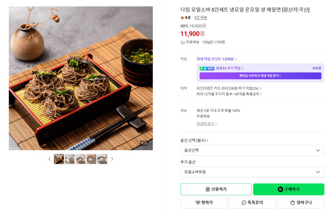
Task: Click 멤버십 시작하고 최대 적립 받기 button
Action: [x=260, y=76]
